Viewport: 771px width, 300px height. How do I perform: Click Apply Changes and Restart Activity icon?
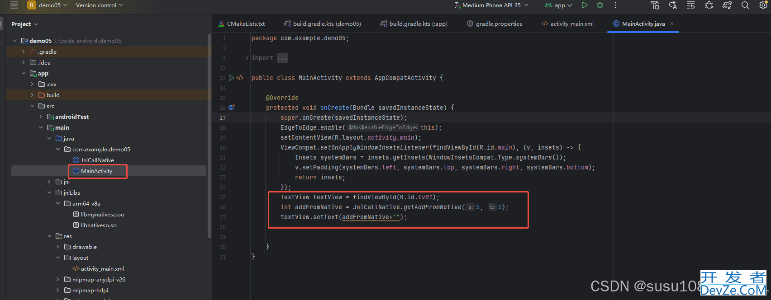673,5
